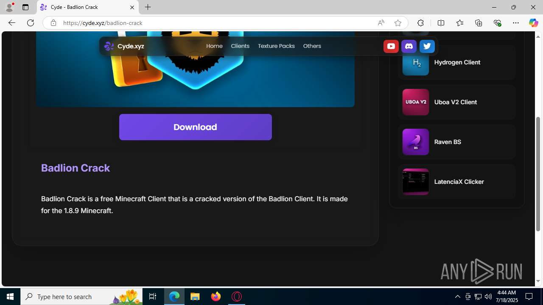
Task: Open volume control in tray
Action: (x=488, y=297)
